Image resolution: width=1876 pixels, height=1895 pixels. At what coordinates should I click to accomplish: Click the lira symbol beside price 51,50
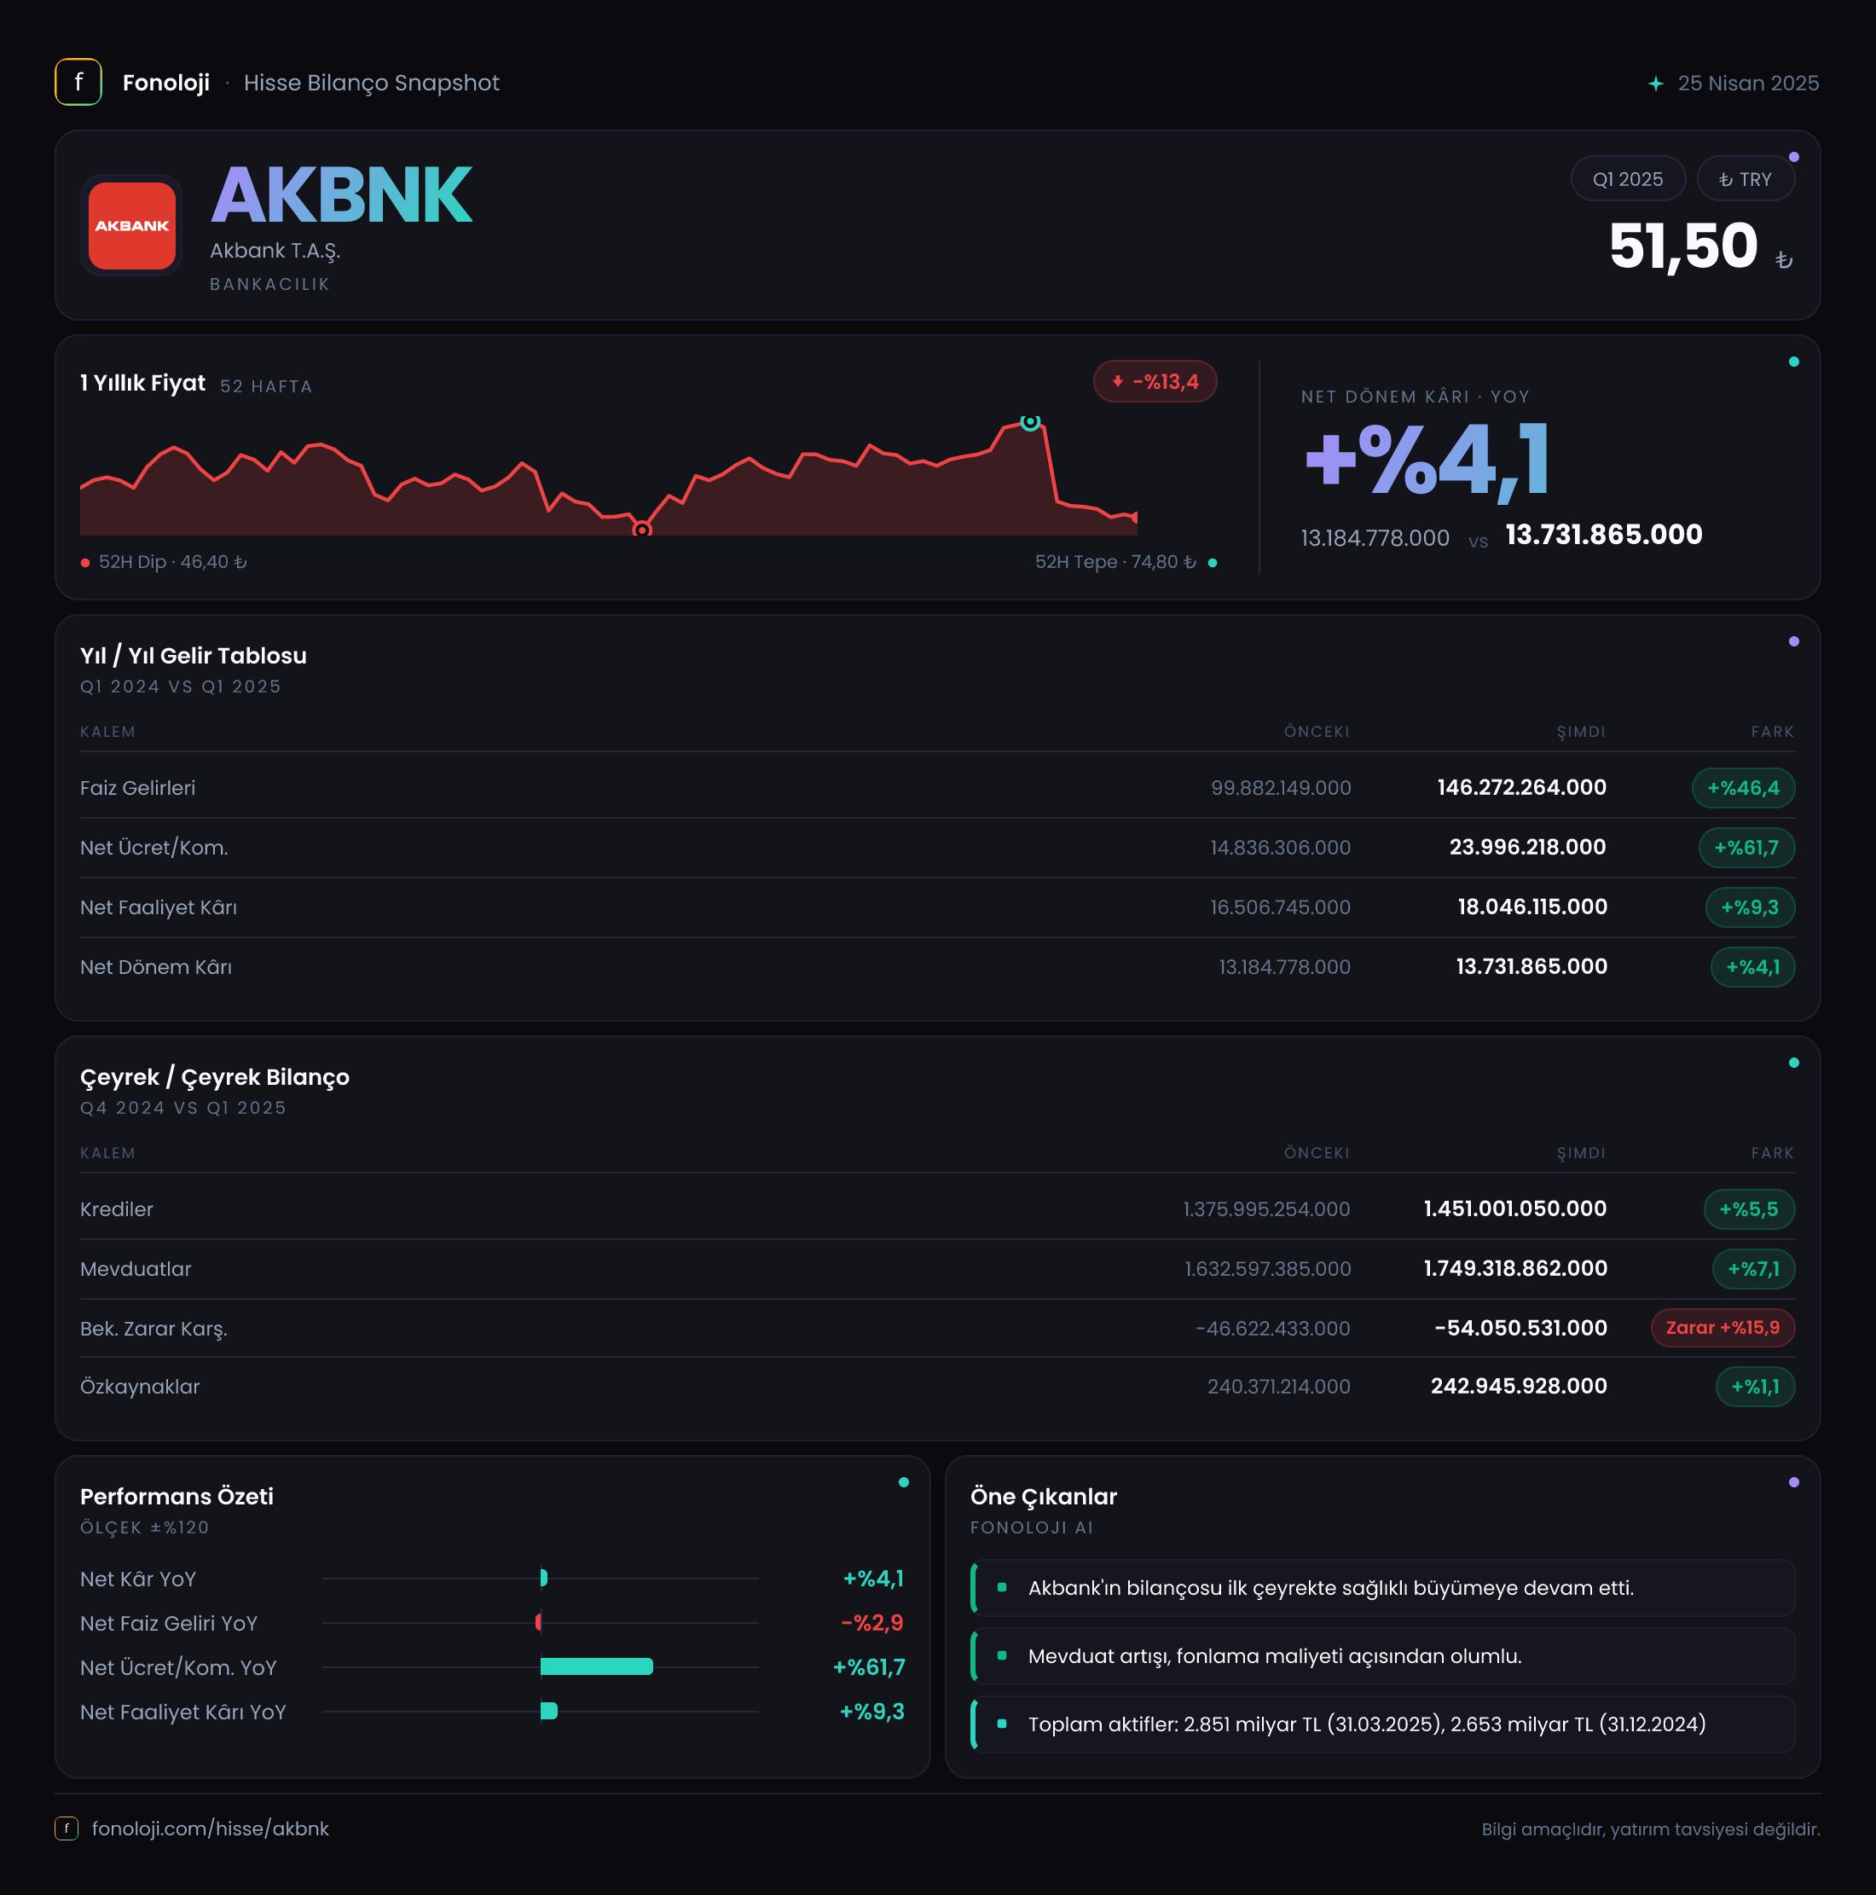pyautogui.click(x=1784, y=260)
